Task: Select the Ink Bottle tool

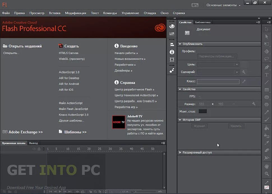Action: pyautogui.click(x=267, y=136)
